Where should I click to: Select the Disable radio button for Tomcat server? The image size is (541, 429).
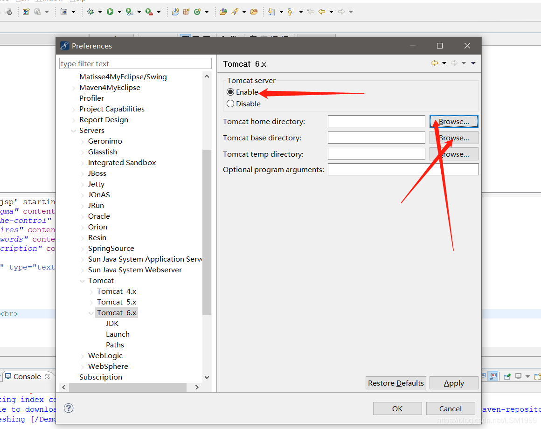[230, 104]
